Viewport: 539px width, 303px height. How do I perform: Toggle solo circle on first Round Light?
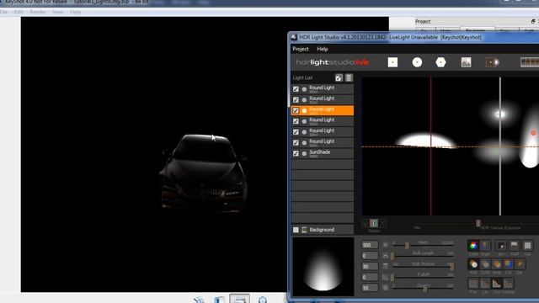(304, 89)
